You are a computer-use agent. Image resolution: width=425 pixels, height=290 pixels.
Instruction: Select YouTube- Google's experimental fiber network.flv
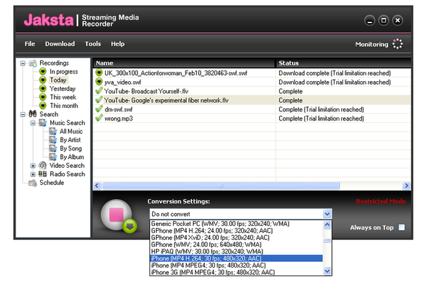(x=166, y=100)
